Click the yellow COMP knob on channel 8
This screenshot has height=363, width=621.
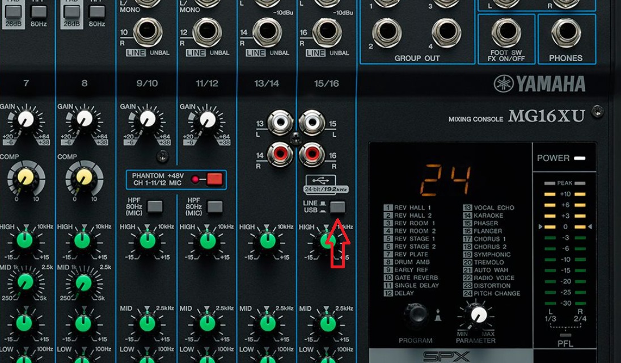pos(84,177)
